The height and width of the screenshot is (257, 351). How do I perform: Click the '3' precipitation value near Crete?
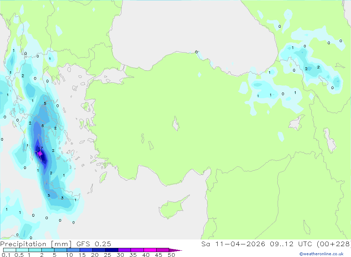pos(62,198)
